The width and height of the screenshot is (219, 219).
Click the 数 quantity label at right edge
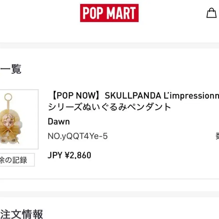point(217,136)
